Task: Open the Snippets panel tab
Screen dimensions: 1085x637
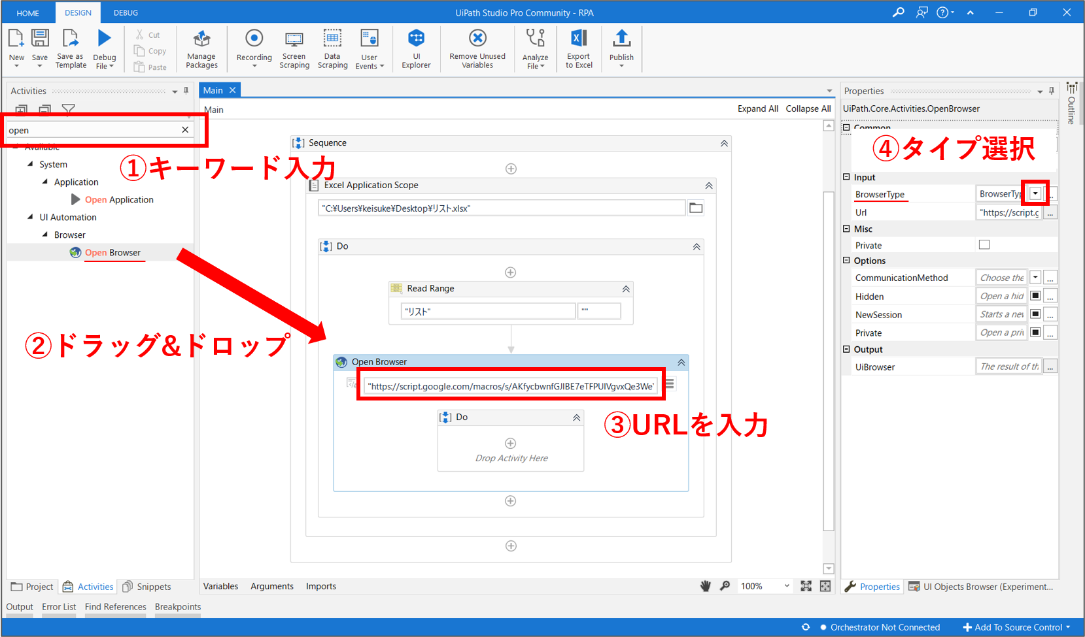Action: [147, 587]
